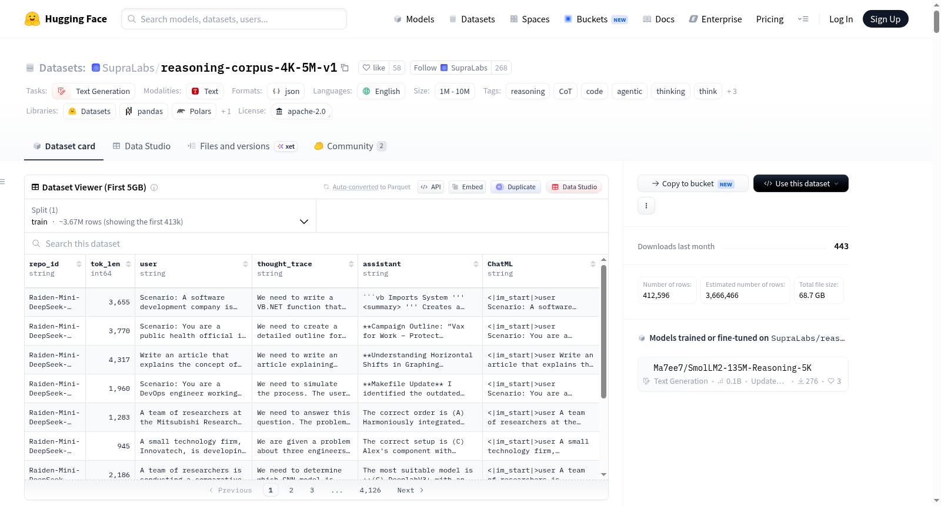The height and width of the screenshot is (506, 941).
Task: Expand the +3 additional tags
Action: tap(732, 91)
